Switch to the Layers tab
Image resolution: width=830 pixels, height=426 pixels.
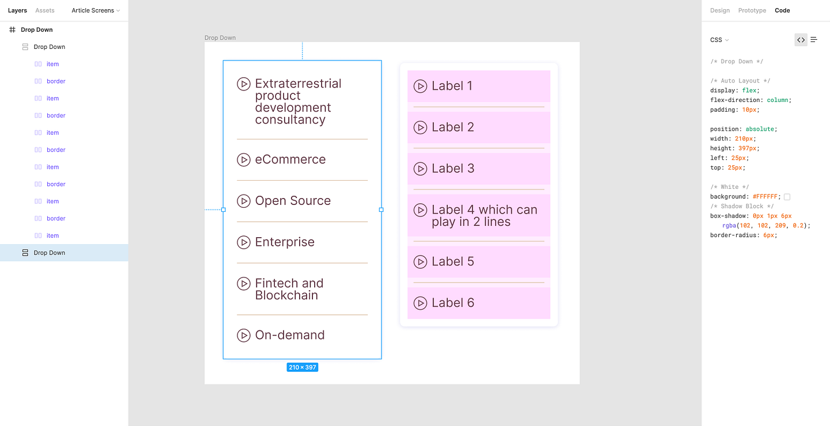click(x=17, y=10)
